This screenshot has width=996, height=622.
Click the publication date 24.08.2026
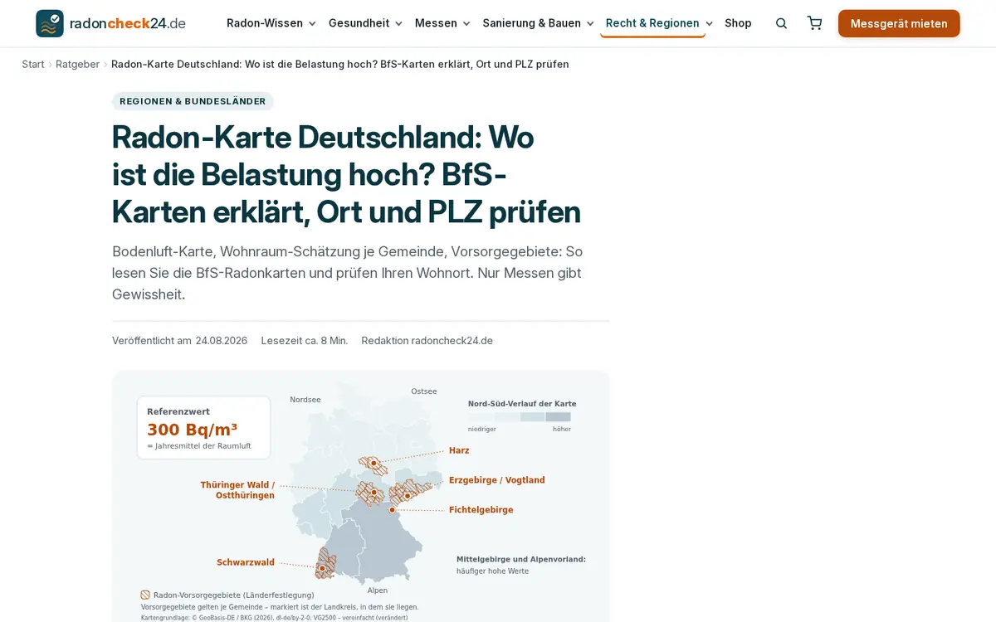point(222,341)
